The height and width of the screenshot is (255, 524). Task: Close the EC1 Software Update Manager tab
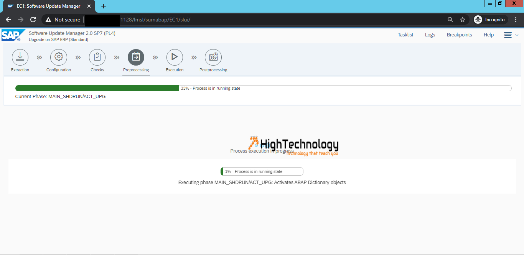[x=89, y=6]
